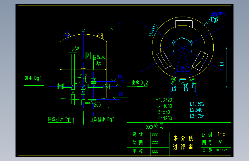Image resolution: width=249 pixels, height=161 pixels.
Task: Click the L1:1502 dimension value
Action: [x=197, y=104]
